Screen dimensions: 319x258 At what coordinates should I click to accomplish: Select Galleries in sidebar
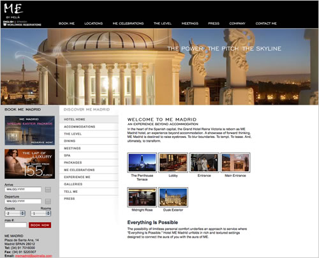[89, 184]
